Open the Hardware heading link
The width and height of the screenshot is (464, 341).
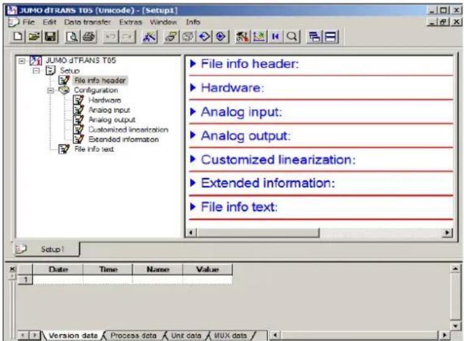pyautogui.click(x=232, y=88)
